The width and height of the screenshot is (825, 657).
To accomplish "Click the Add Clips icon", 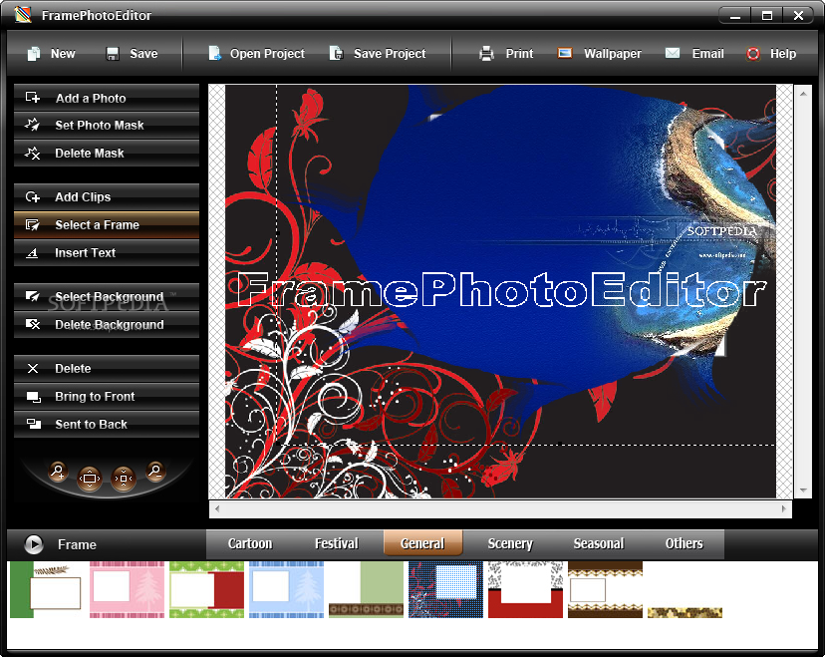I will pos(33,196).
